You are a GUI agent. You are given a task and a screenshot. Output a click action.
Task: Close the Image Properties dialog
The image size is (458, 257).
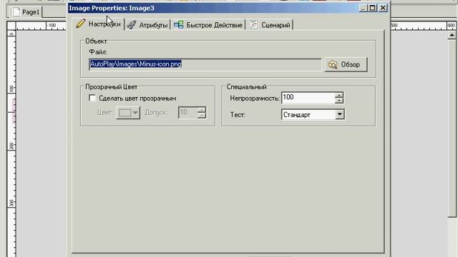point(383,8)
